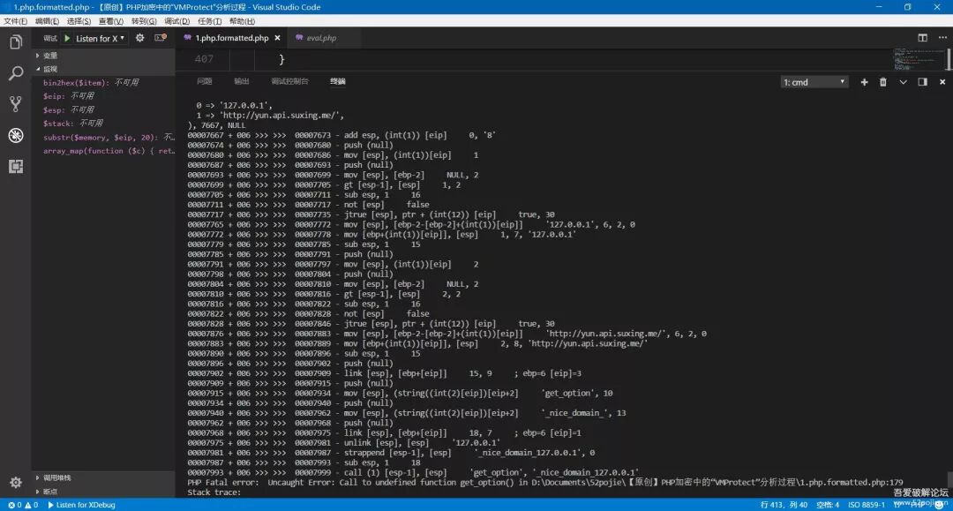Switch to the 1.php.formatted.php editor tab

pyautogui.click(x=231, y=38)
